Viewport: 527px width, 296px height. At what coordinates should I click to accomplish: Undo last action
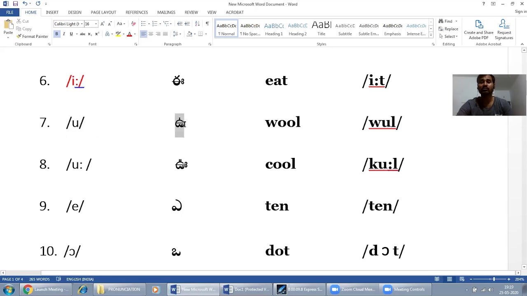point(25,4)
